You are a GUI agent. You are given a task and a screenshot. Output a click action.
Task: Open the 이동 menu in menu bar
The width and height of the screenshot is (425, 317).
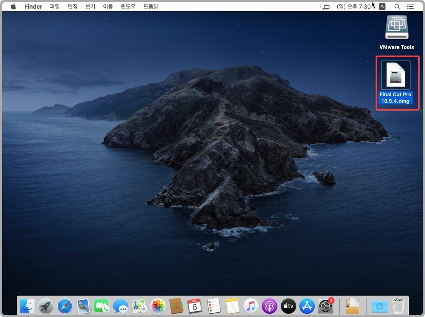[108, 7]
